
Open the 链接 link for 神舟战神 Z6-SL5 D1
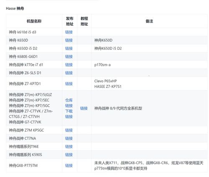69,73
